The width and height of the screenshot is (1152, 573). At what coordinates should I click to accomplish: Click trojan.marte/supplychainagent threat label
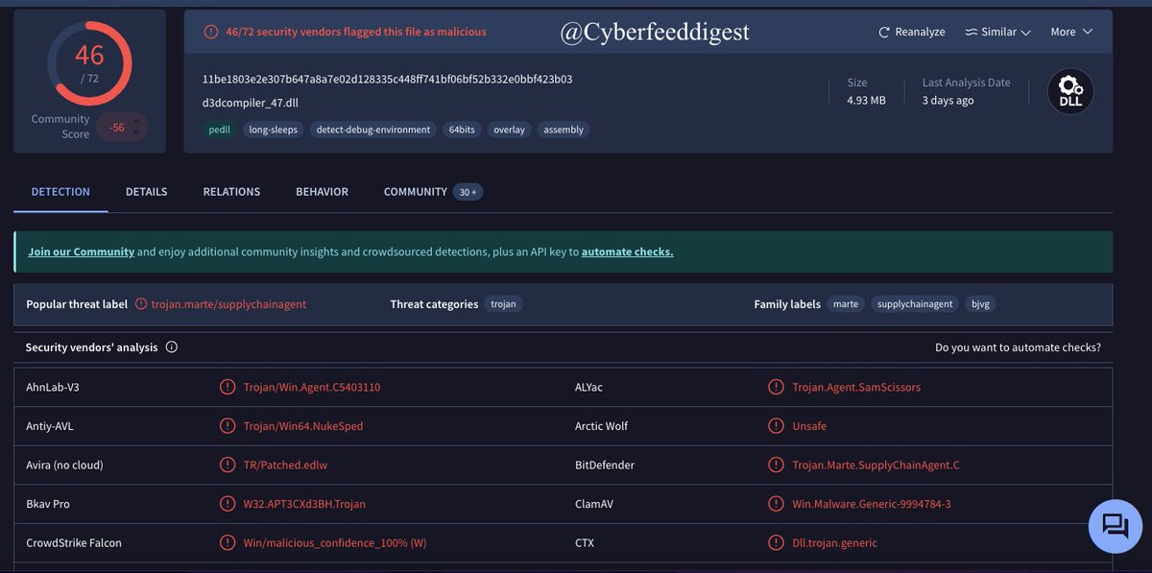coord(228,304)
